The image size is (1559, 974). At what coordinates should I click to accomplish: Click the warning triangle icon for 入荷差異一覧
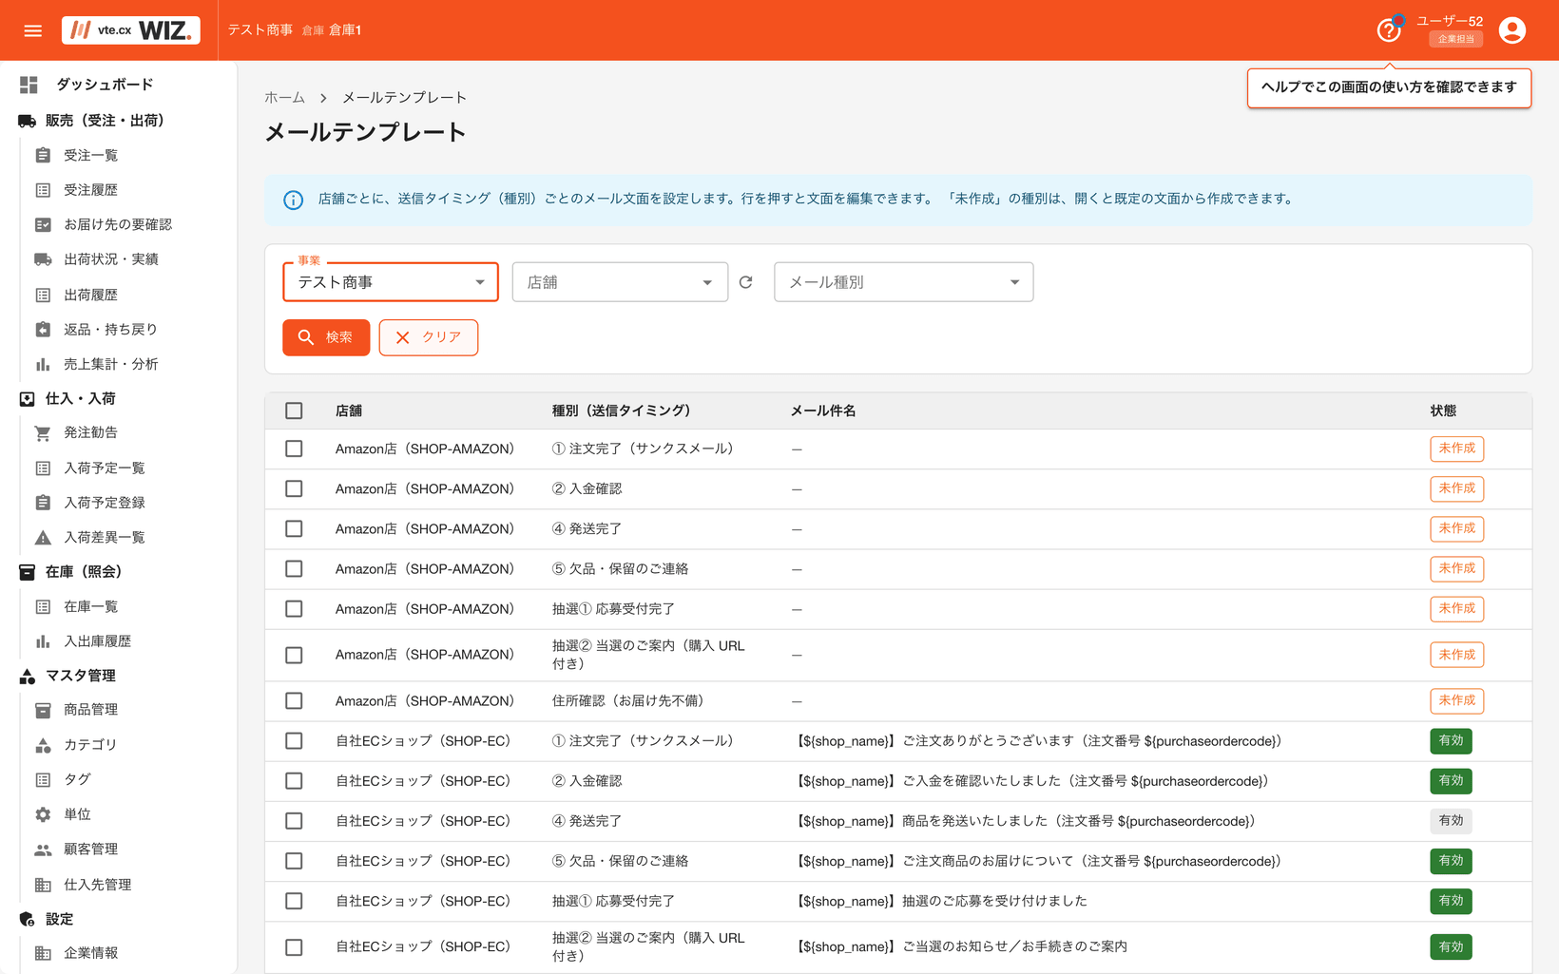coord(43,537)
